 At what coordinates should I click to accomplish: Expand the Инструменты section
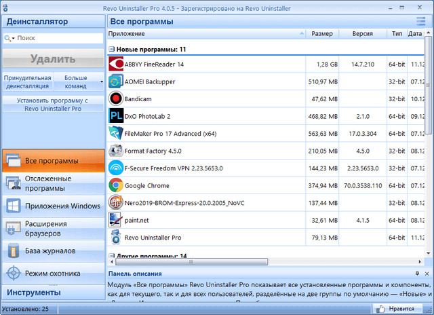click(x=54, y=293)
